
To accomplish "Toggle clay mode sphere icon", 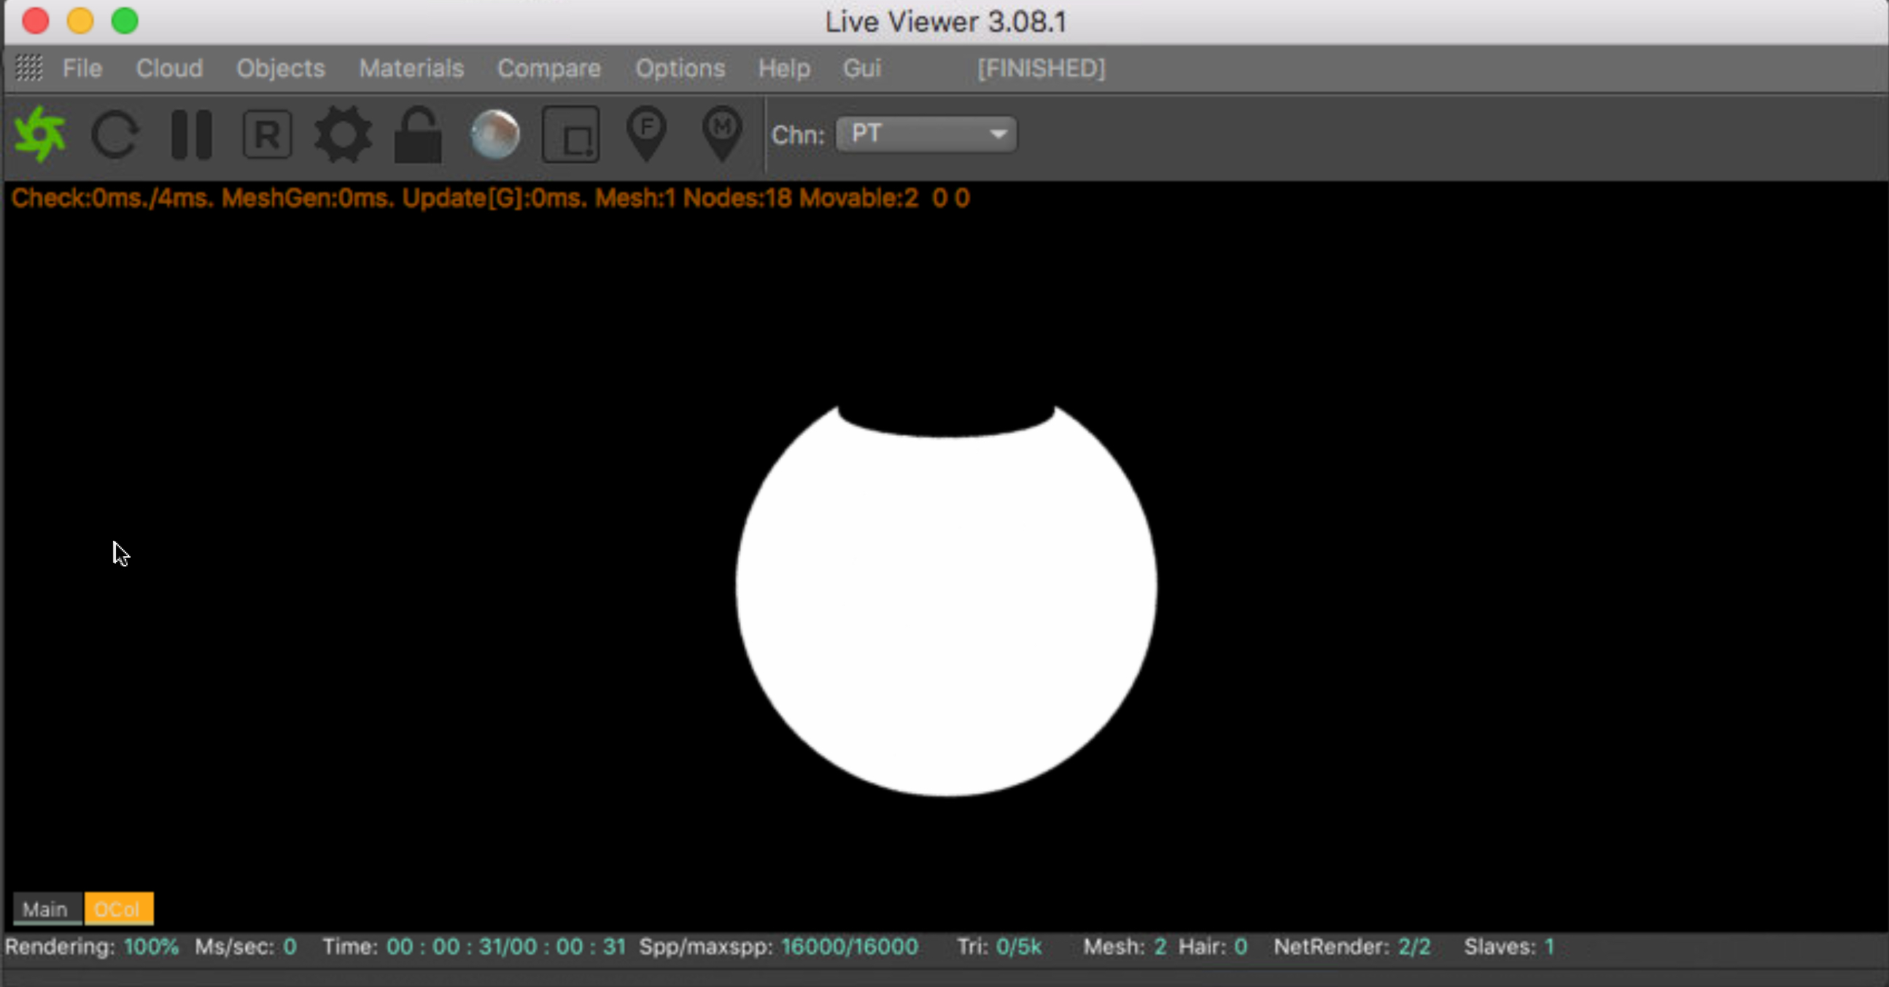I will 495,135.
